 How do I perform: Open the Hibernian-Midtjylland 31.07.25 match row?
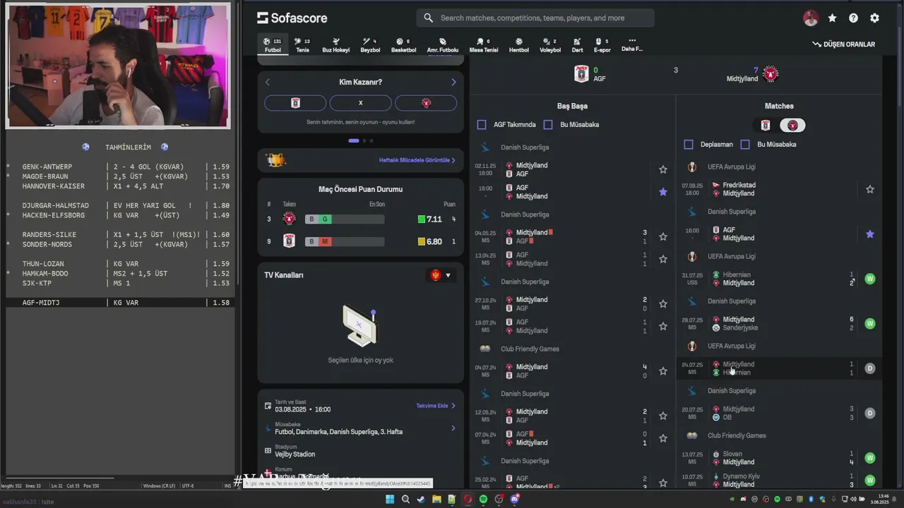pyautogui.click(x=779, y=279)
